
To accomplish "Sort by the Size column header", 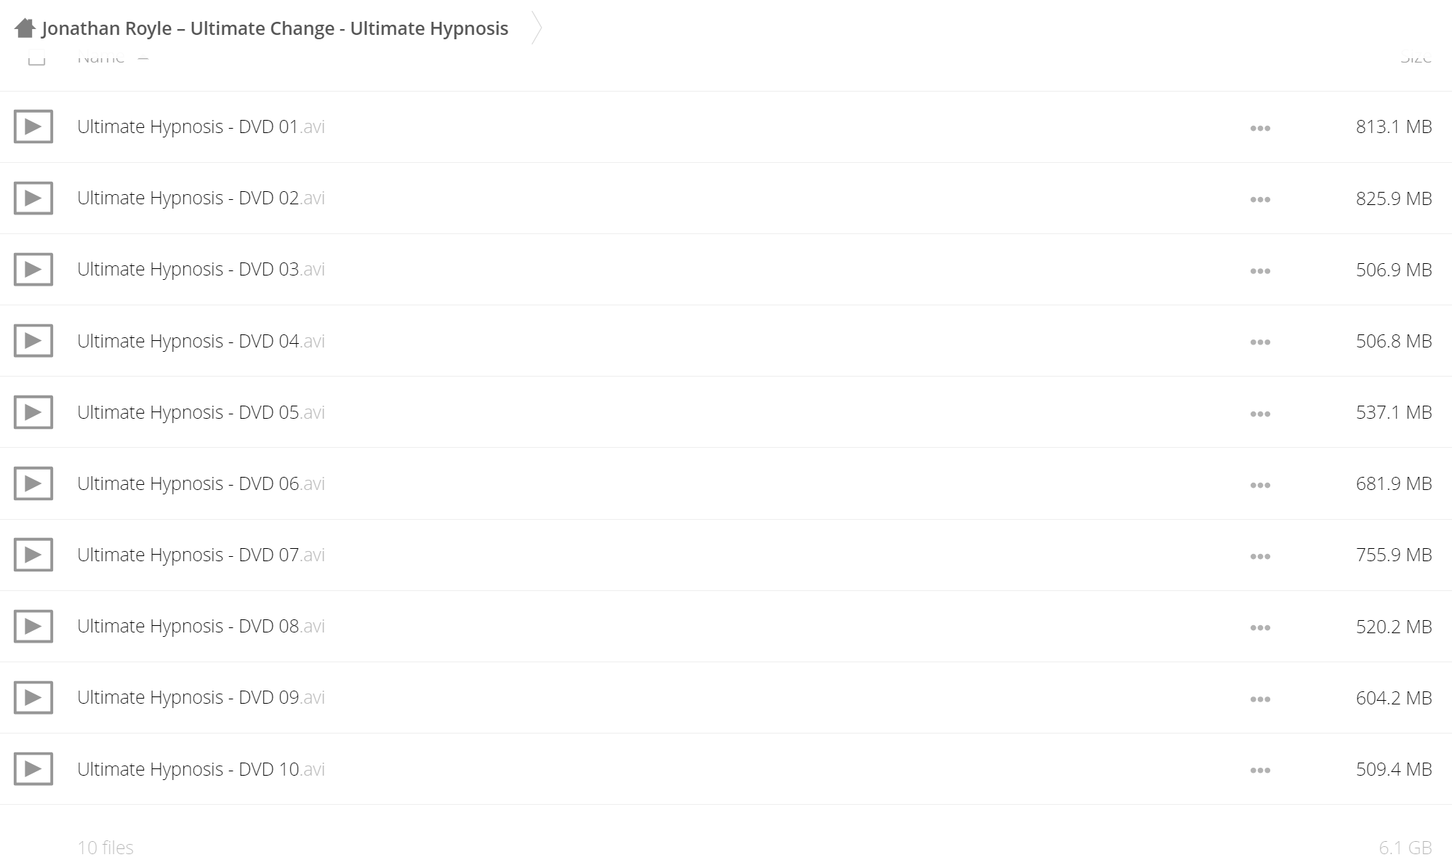I will tap(1415, 58).
